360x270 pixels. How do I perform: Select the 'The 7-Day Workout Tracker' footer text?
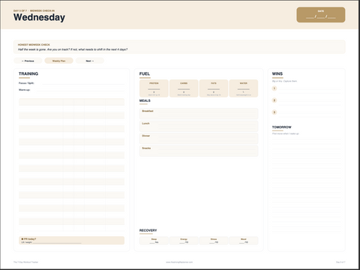(x=25, y=262)
